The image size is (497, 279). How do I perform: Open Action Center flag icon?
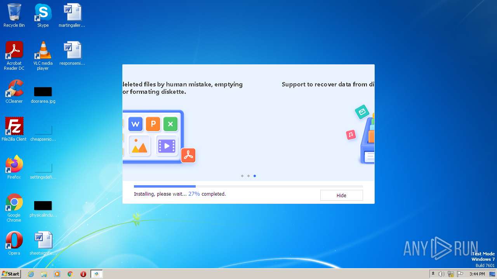pos(460,274)
